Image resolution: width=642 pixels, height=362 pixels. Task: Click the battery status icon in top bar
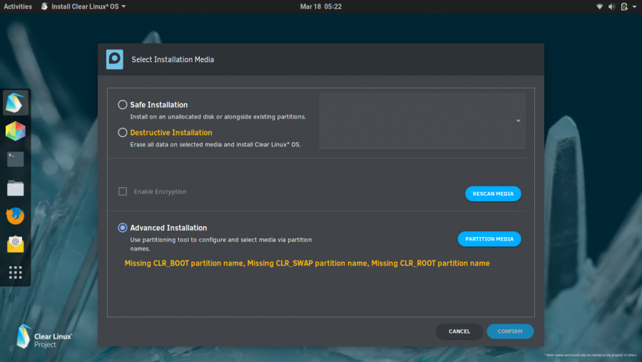(x=624, y=6)
